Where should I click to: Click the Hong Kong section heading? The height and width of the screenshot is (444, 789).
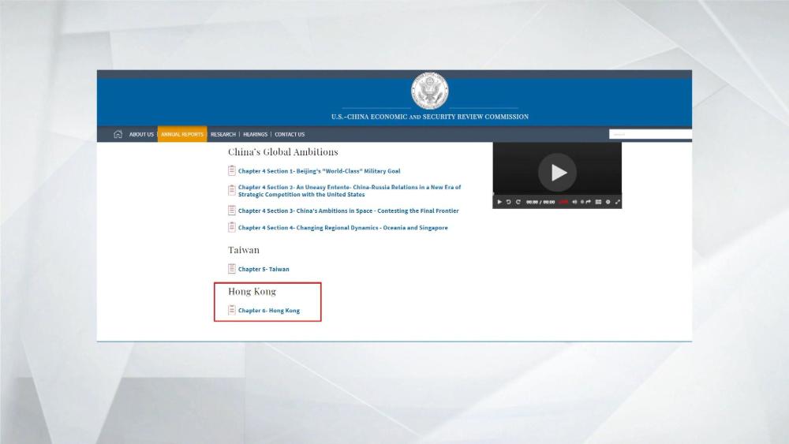(x=252, y=292)
